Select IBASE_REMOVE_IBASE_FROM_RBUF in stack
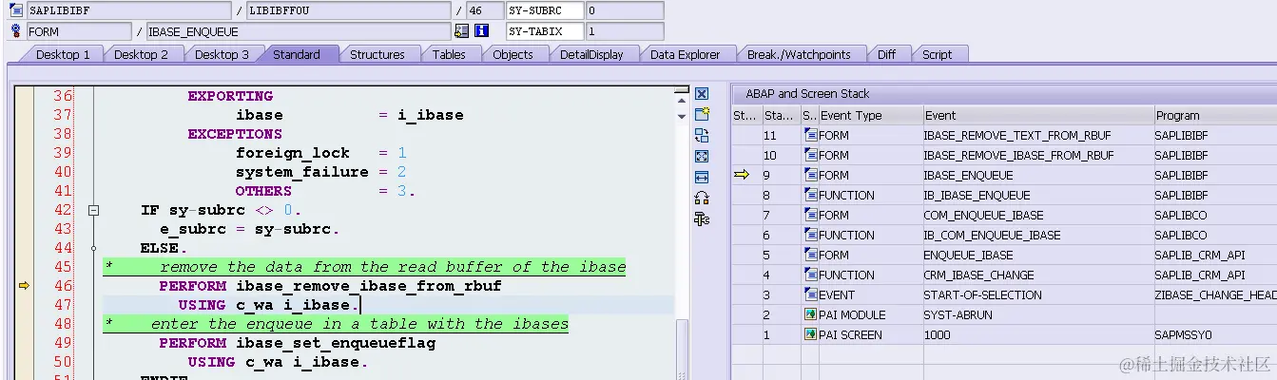The image size is (1277, 380). (x=1018, y=155)
